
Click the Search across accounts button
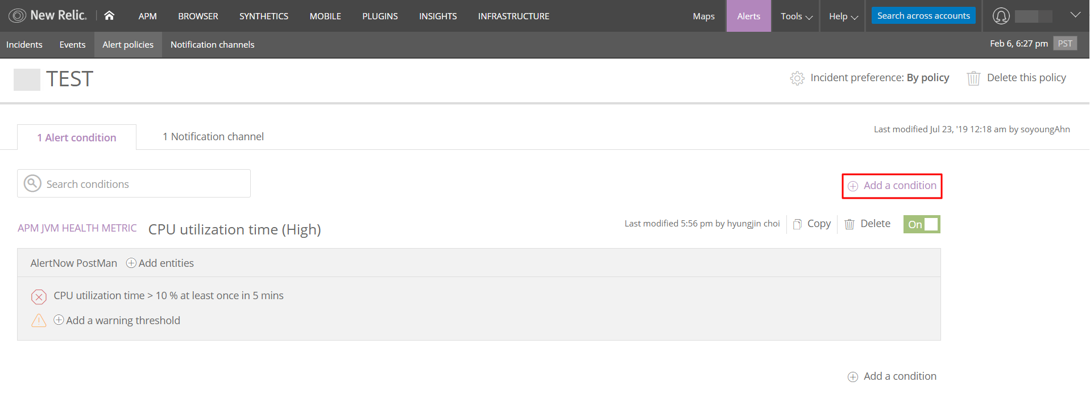click(x=923, y=16)
